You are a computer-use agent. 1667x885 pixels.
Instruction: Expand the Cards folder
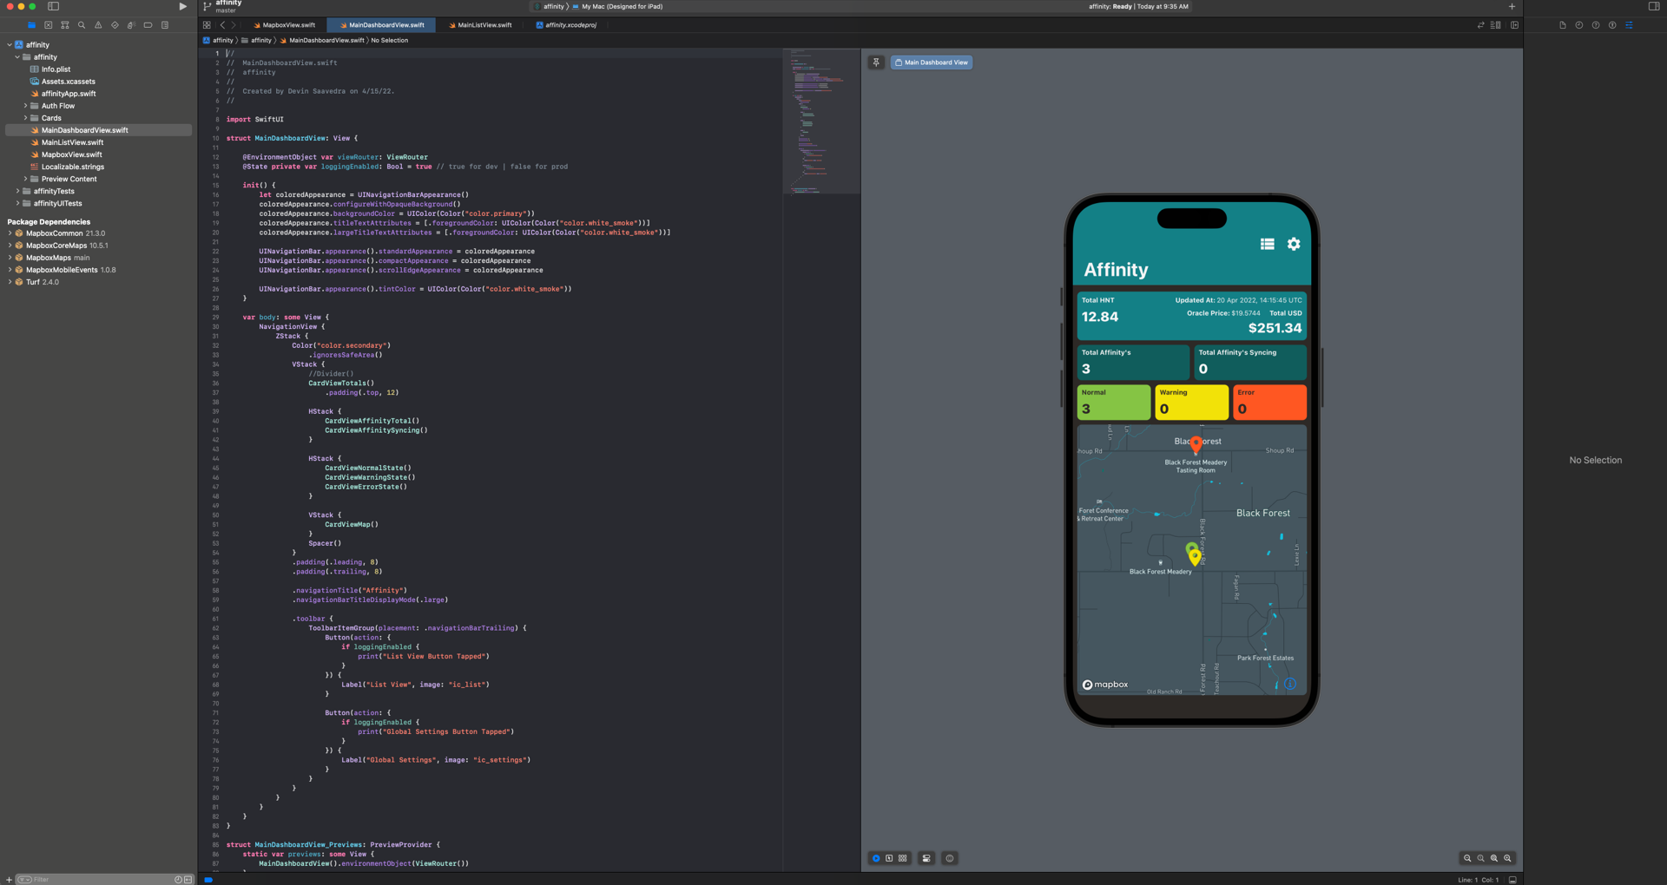tap(25, 118)
